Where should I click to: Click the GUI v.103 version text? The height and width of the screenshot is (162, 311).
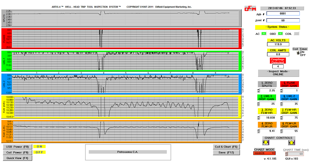pos(292,159)
